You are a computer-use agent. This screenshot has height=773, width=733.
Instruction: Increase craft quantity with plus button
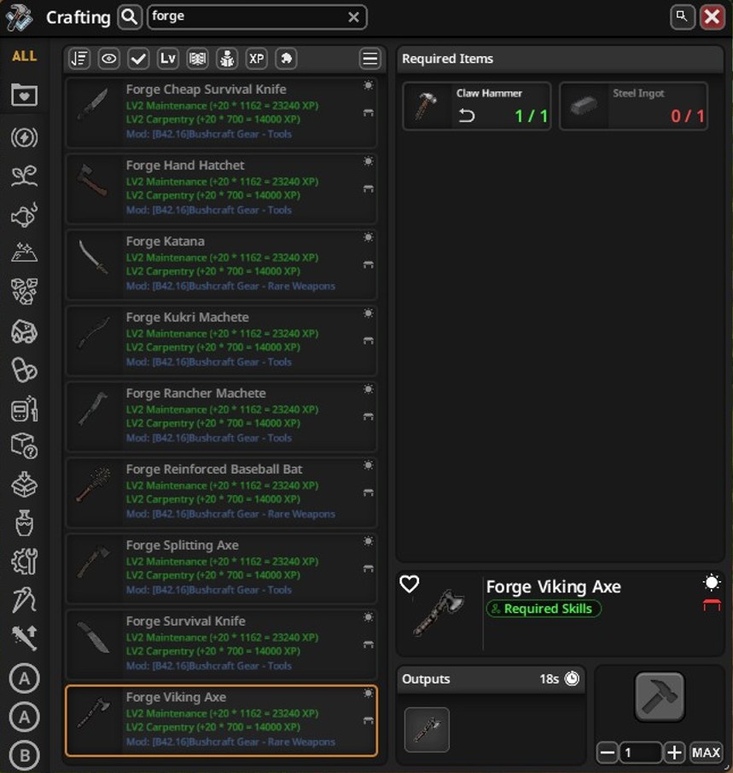[x=674, y=753]
